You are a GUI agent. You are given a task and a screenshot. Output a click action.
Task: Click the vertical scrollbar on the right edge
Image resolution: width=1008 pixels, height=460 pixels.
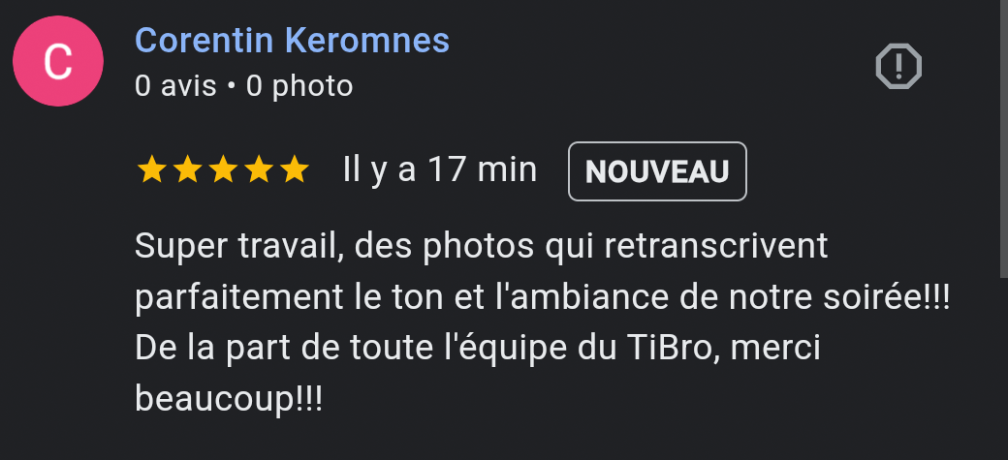tap(1003, 138)
